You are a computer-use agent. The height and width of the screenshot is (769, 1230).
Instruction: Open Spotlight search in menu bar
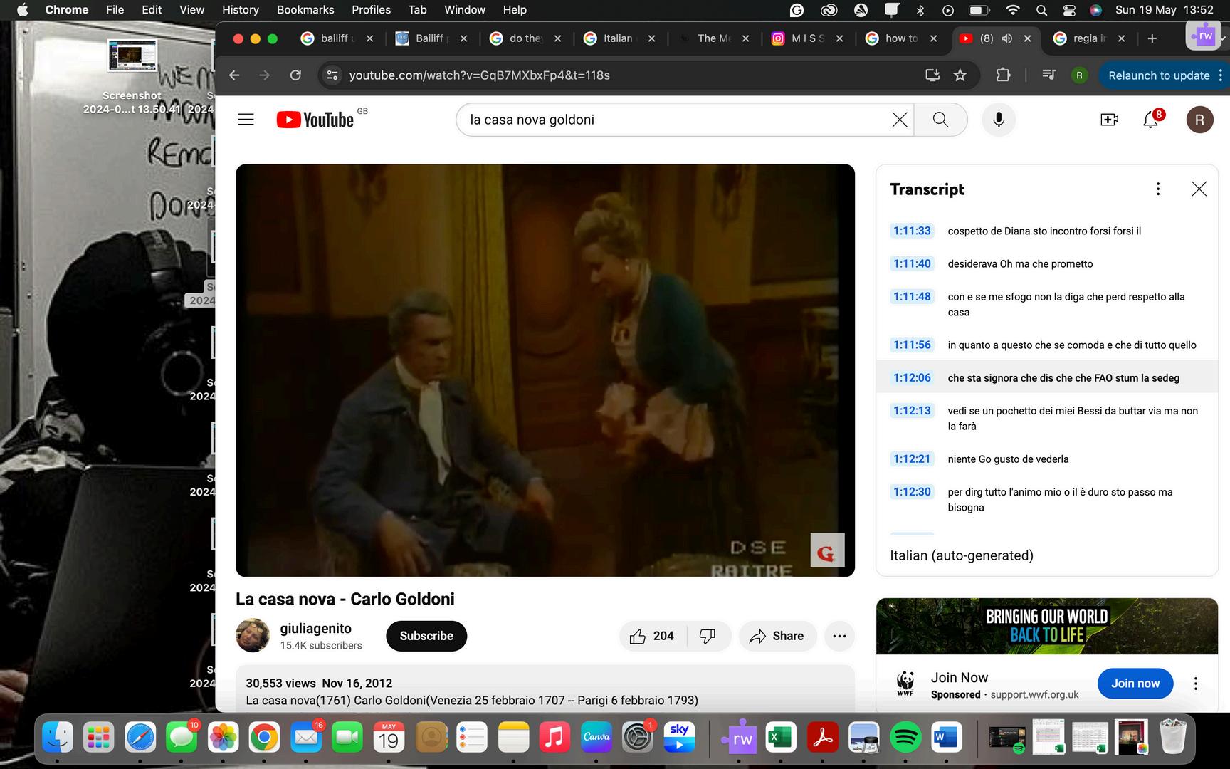coord(1041,10)
